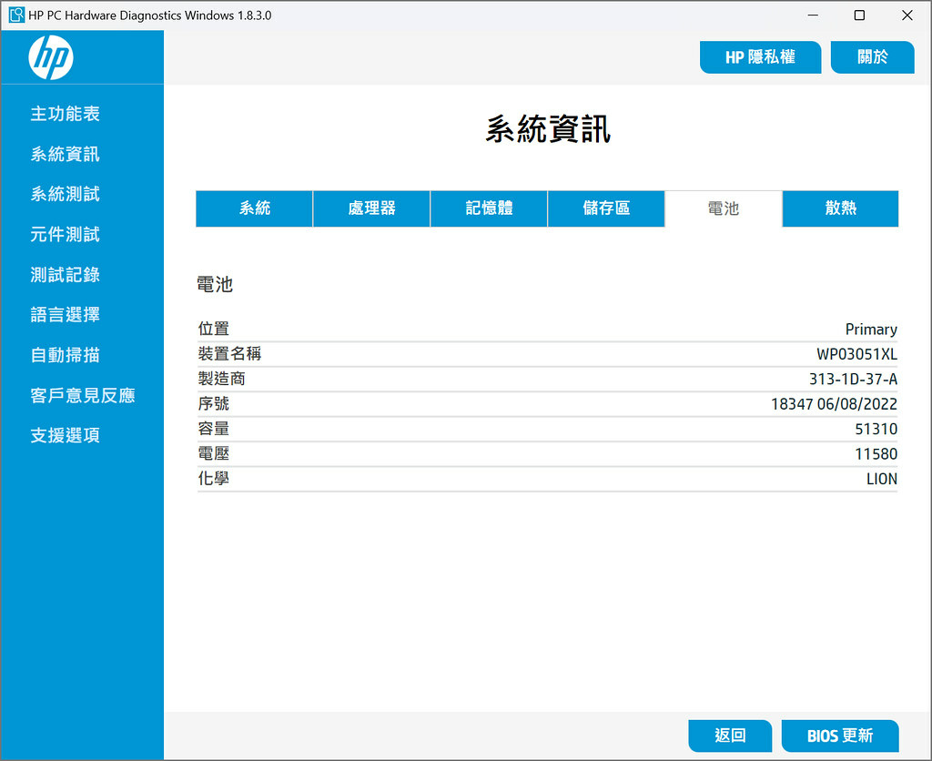
Task: Switch to the 系統 tab
Action: 255,208
